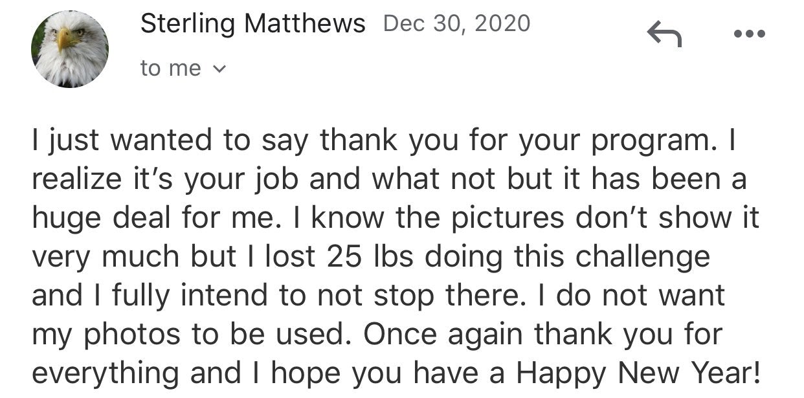Click the word "job" in the email body

(284, 179)
